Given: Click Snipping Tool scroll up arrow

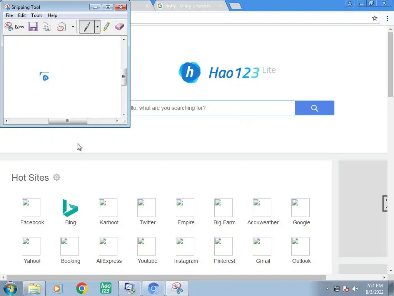Looking at the screenshot, I should pyautogui.click(x=124, y=39).
